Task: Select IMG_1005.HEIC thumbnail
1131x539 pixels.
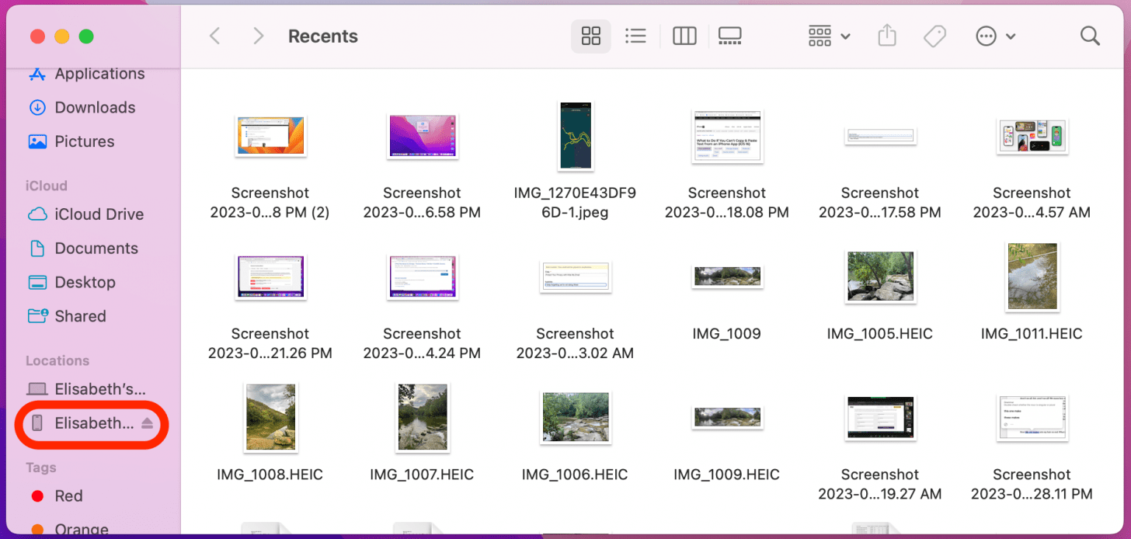Action: click(x=879, y=277)
